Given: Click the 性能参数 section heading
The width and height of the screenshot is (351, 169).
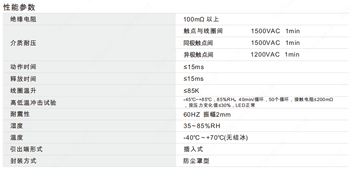Looking at the screenshot, I should (x=20, y=7).
